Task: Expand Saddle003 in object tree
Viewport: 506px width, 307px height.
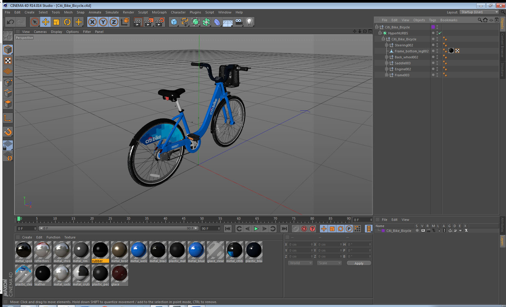Action: 387,63
